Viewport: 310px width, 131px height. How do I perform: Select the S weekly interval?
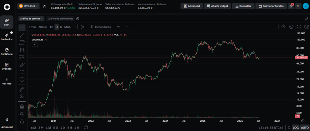[61, 27]
